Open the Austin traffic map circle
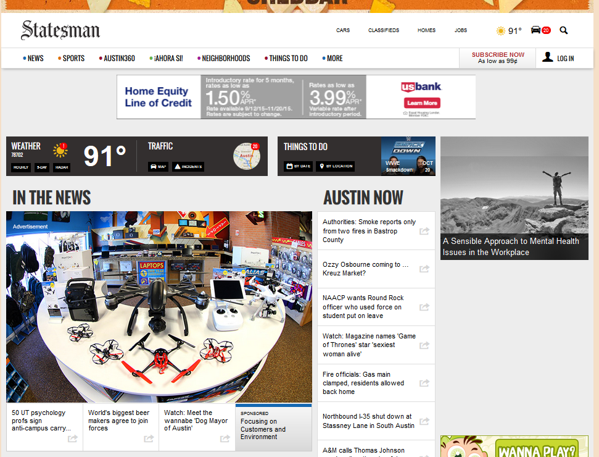 (x=247, y=156)
